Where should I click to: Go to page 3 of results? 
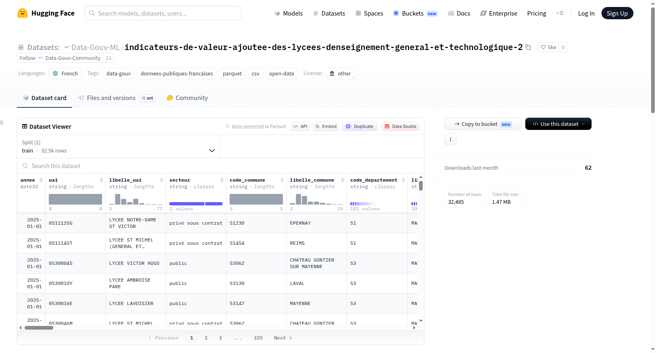point(220,338)
